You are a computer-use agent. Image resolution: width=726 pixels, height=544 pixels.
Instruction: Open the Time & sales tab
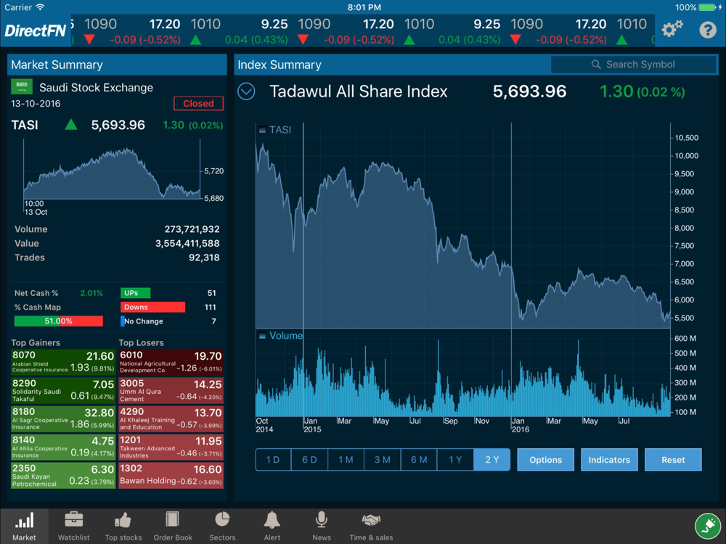371,527
